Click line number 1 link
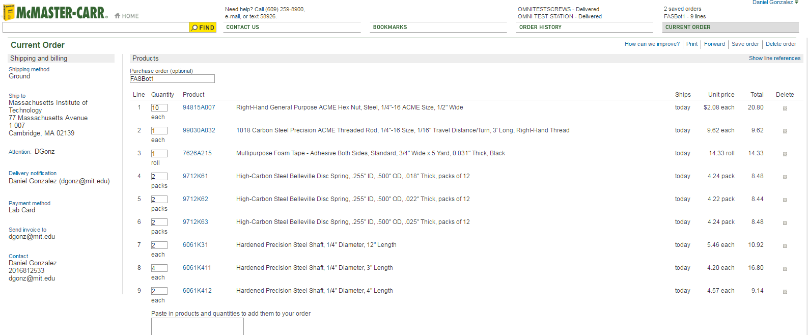 (139, 107)
